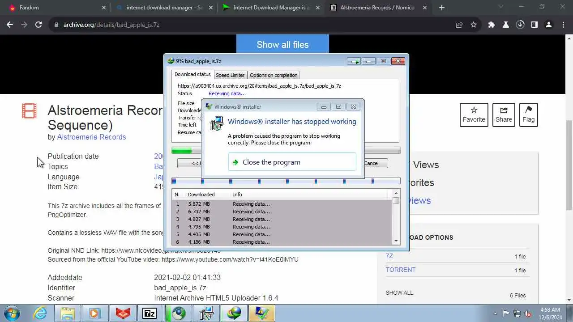Open Internet Download Manager taskbar icon
The width and height of the screenshot is (573, 322).
[x=234, y=313]
